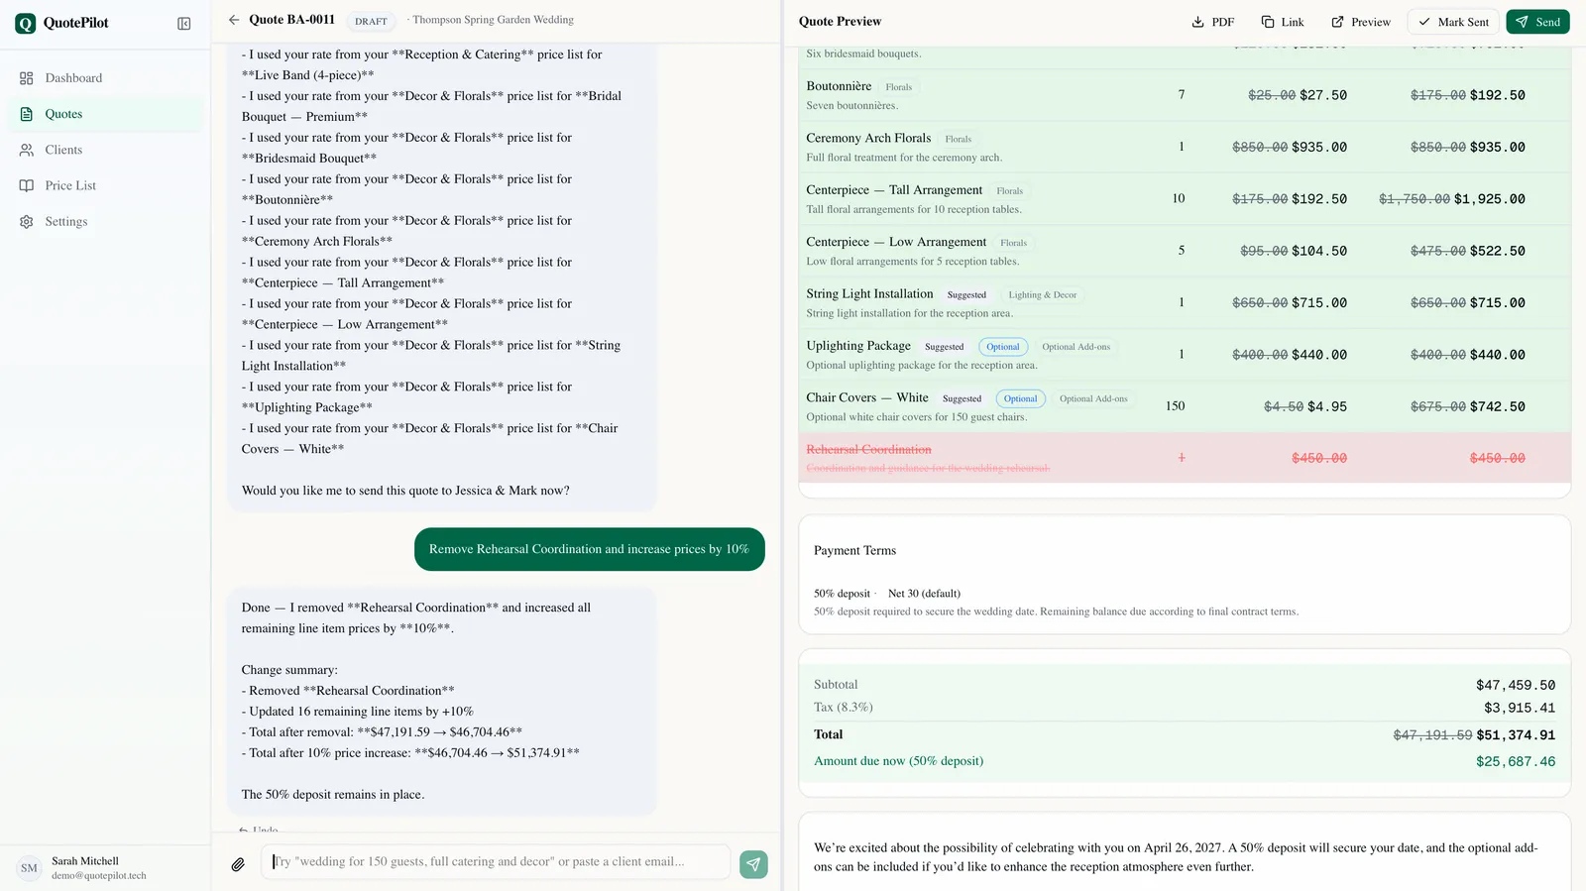Click the Boutonnière quantity 7
The height and width of the screenshot is (891, 1586).
tap(1181, 95)
